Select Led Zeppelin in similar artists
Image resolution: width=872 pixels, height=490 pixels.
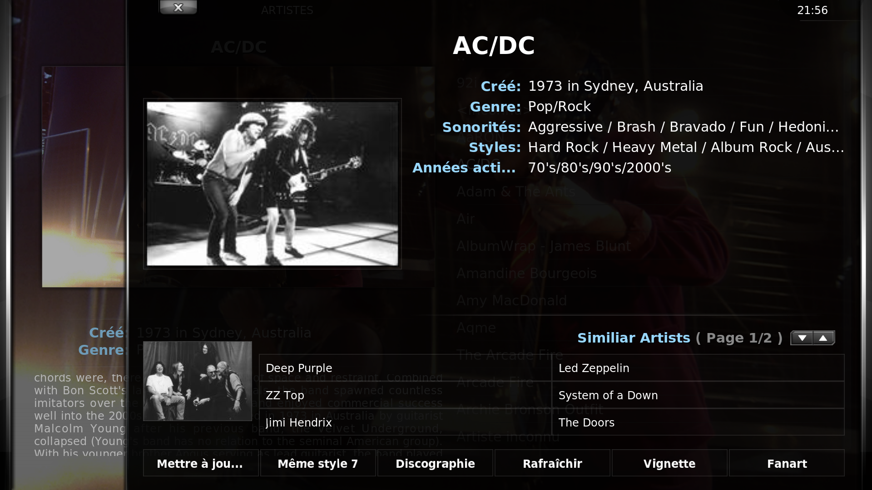698,368
